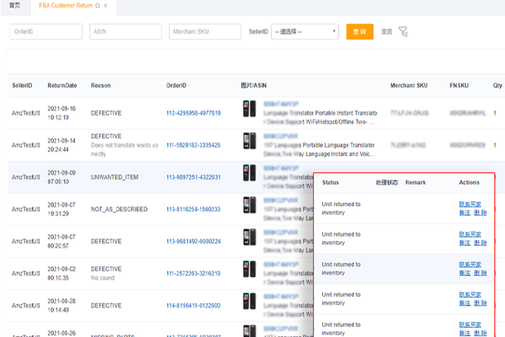Click 备注 in second Actions panel row
505x337 pixels.
pos(464,243)
